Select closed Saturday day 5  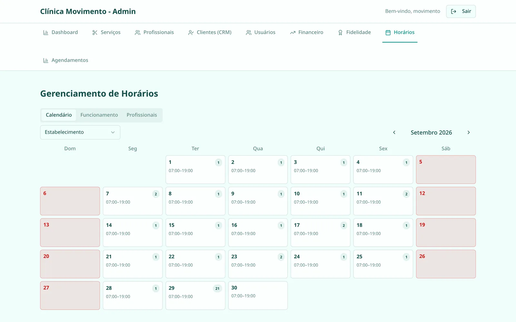click(x=446, y=170)
